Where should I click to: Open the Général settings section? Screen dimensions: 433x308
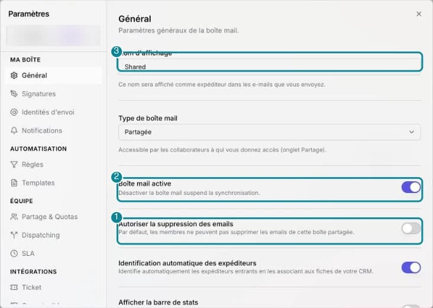pos(53,75)
